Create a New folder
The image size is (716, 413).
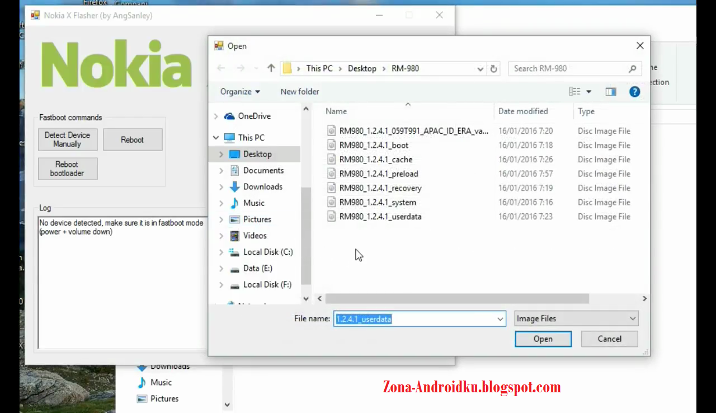coord(300,92)
